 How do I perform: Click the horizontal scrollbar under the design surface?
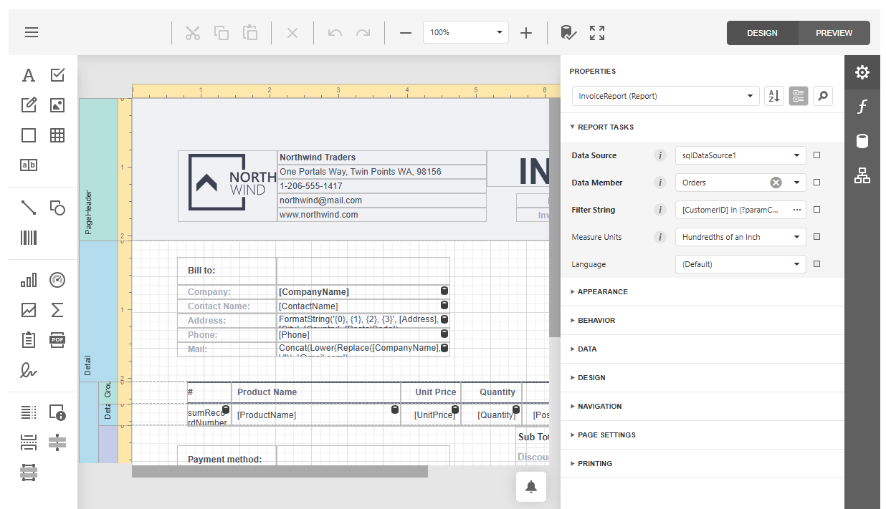[x=280, y=471]
